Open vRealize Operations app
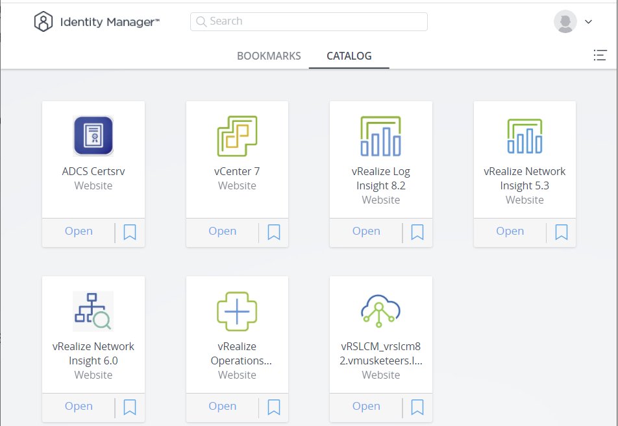Screen dimensions: 618x426 [222, 407]
